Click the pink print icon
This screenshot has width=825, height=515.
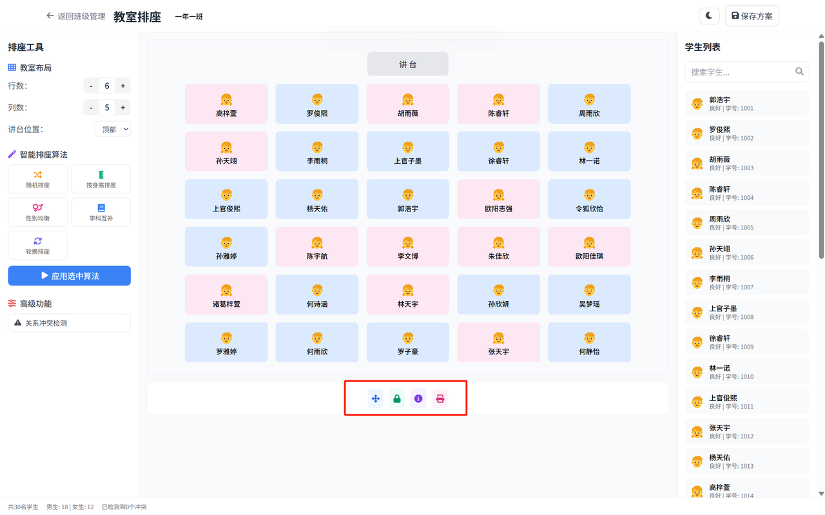tap(440, 399)
